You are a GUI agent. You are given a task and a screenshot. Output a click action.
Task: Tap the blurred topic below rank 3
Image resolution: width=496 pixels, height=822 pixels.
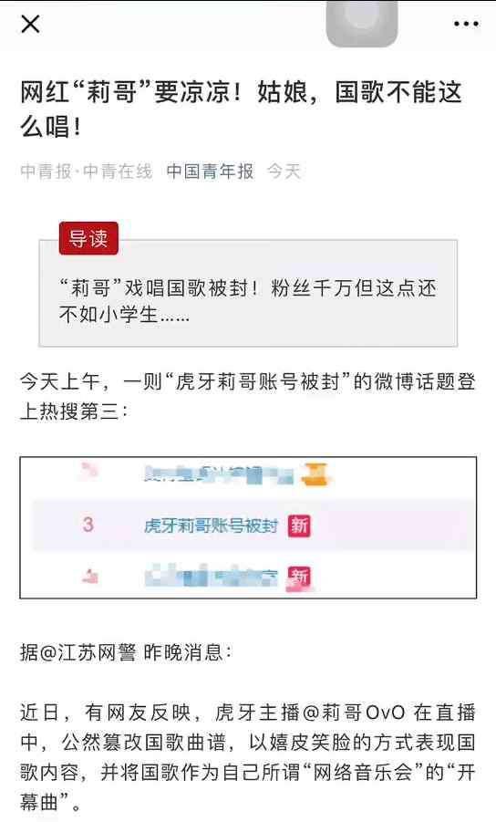tap(211, 577)
